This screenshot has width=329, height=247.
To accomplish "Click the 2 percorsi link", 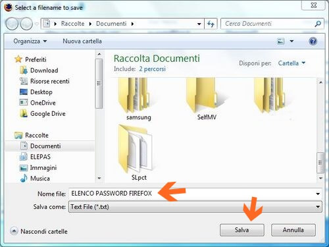I will click(152, 69).
